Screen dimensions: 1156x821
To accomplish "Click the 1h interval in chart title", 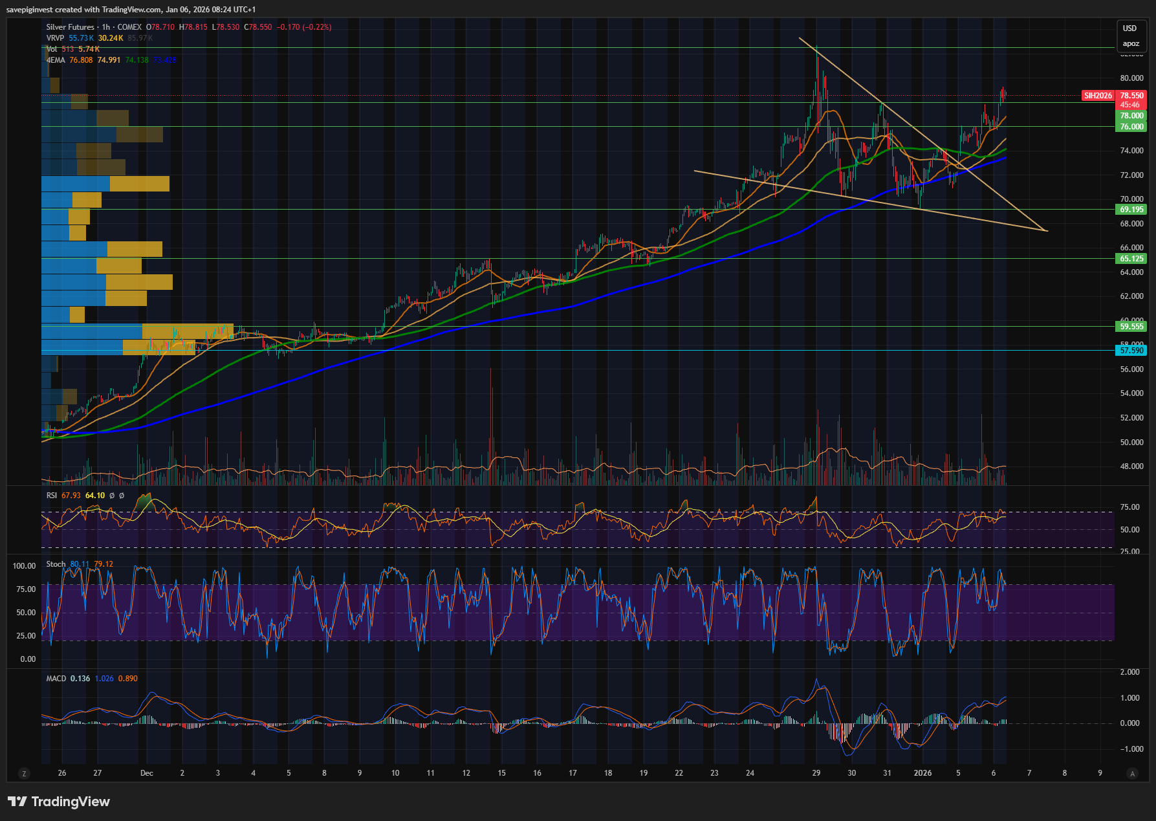I will click(106, 27).
